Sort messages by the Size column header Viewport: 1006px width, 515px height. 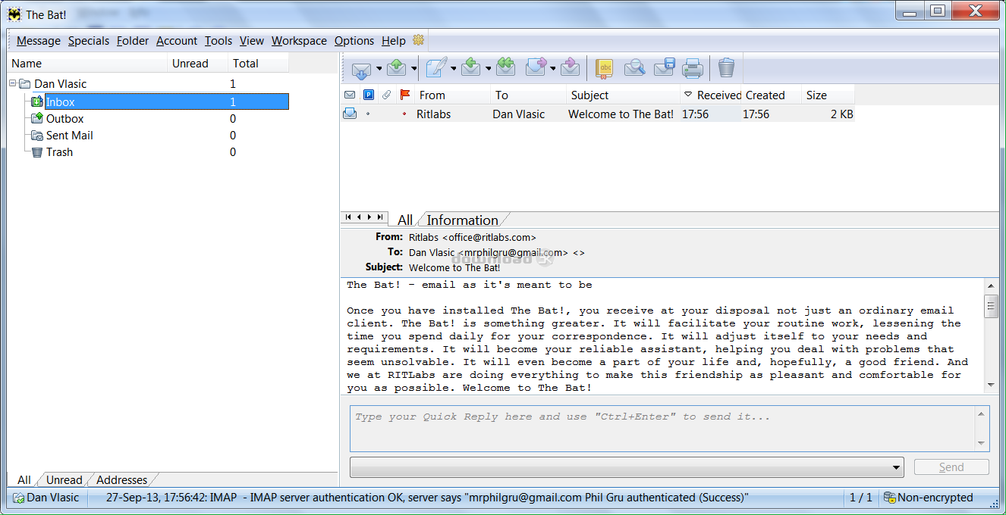828,95
